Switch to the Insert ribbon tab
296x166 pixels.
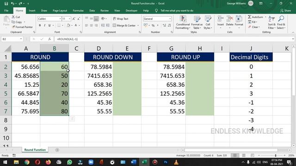pyautogui.click(x=32, y=11)
